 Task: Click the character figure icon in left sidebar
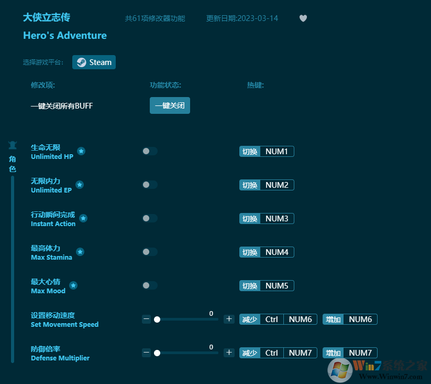coord(12,145)
